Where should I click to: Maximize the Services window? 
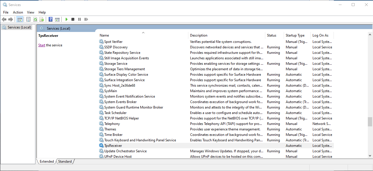(x=353, y=5)
